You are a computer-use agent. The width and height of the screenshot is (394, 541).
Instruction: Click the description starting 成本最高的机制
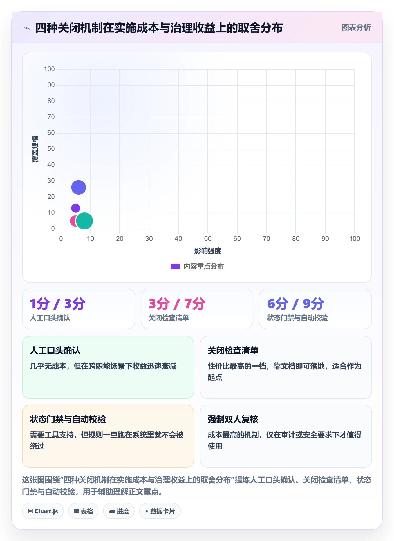coord(285,440)
